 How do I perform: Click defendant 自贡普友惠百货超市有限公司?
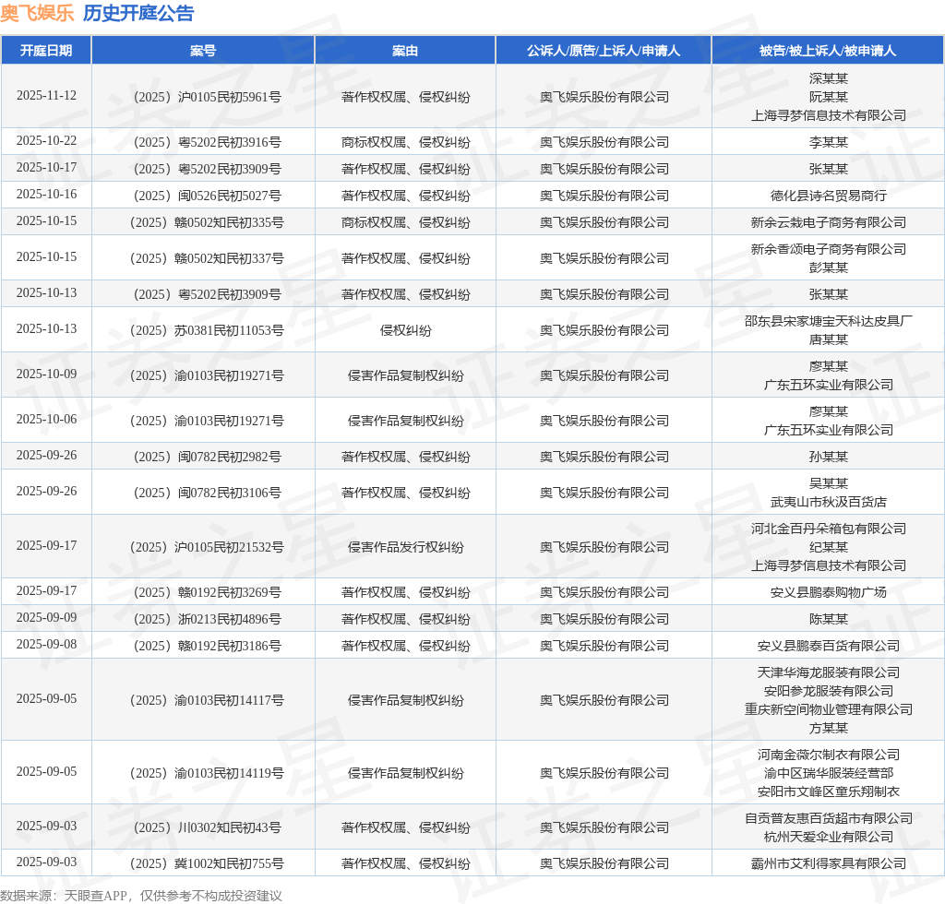click(828, 818)
